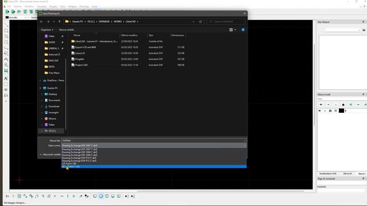Expand Desktop node in sidebar tree
Screen dimensions: 367x206
[x=42, y=94]
